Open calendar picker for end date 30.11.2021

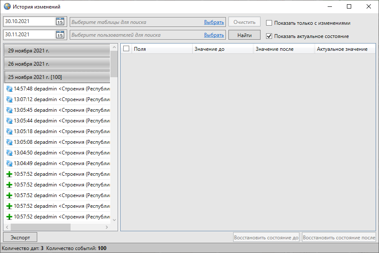pyautogui.click(x=60, y=35)
